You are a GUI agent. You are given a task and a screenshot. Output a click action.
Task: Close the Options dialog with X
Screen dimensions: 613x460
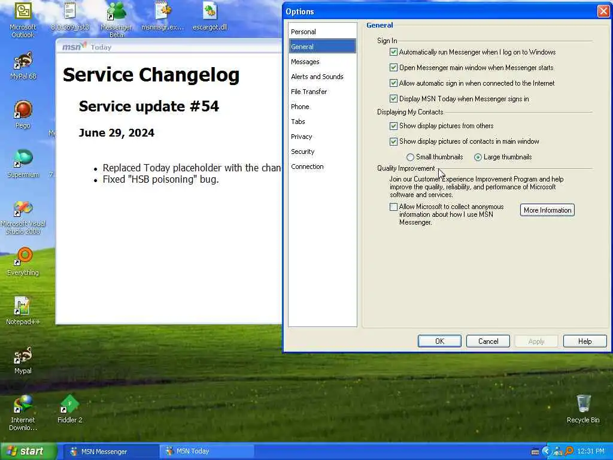pos(603,11)
